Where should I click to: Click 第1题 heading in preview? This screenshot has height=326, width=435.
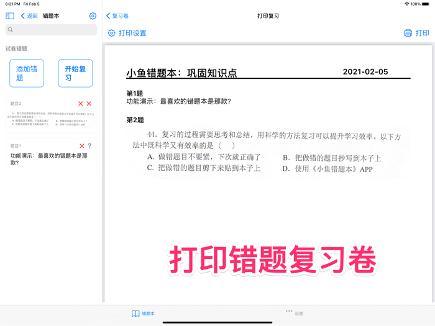[135, 93]
